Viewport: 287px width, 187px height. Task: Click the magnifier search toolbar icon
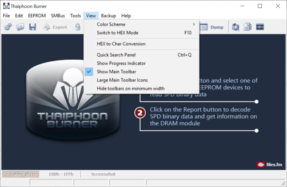235,27
